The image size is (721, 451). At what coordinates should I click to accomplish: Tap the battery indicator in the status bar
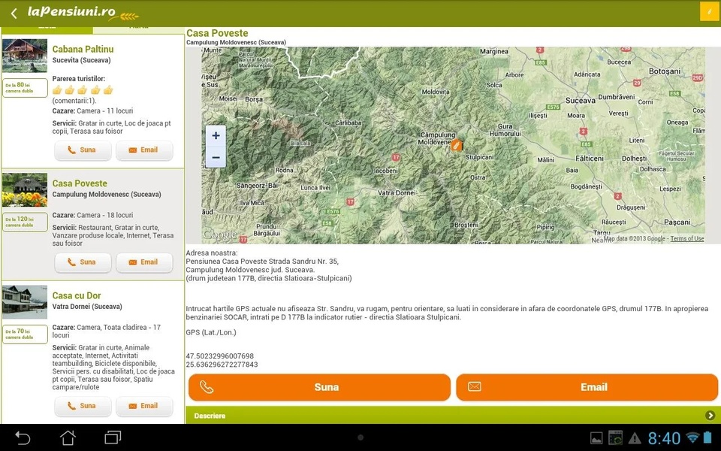click(x=707, y=437)
